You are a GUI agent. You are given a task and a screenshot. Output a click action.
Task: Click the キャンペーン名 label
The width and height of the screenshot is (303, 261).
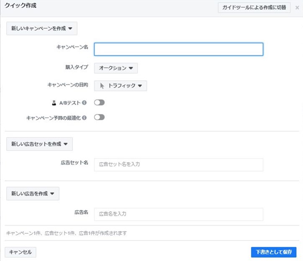coord(72,47)
